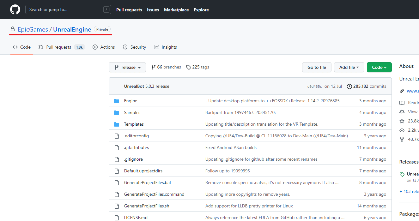Switch to the Actions tab
Screen dimensions: 419x221
104,47
